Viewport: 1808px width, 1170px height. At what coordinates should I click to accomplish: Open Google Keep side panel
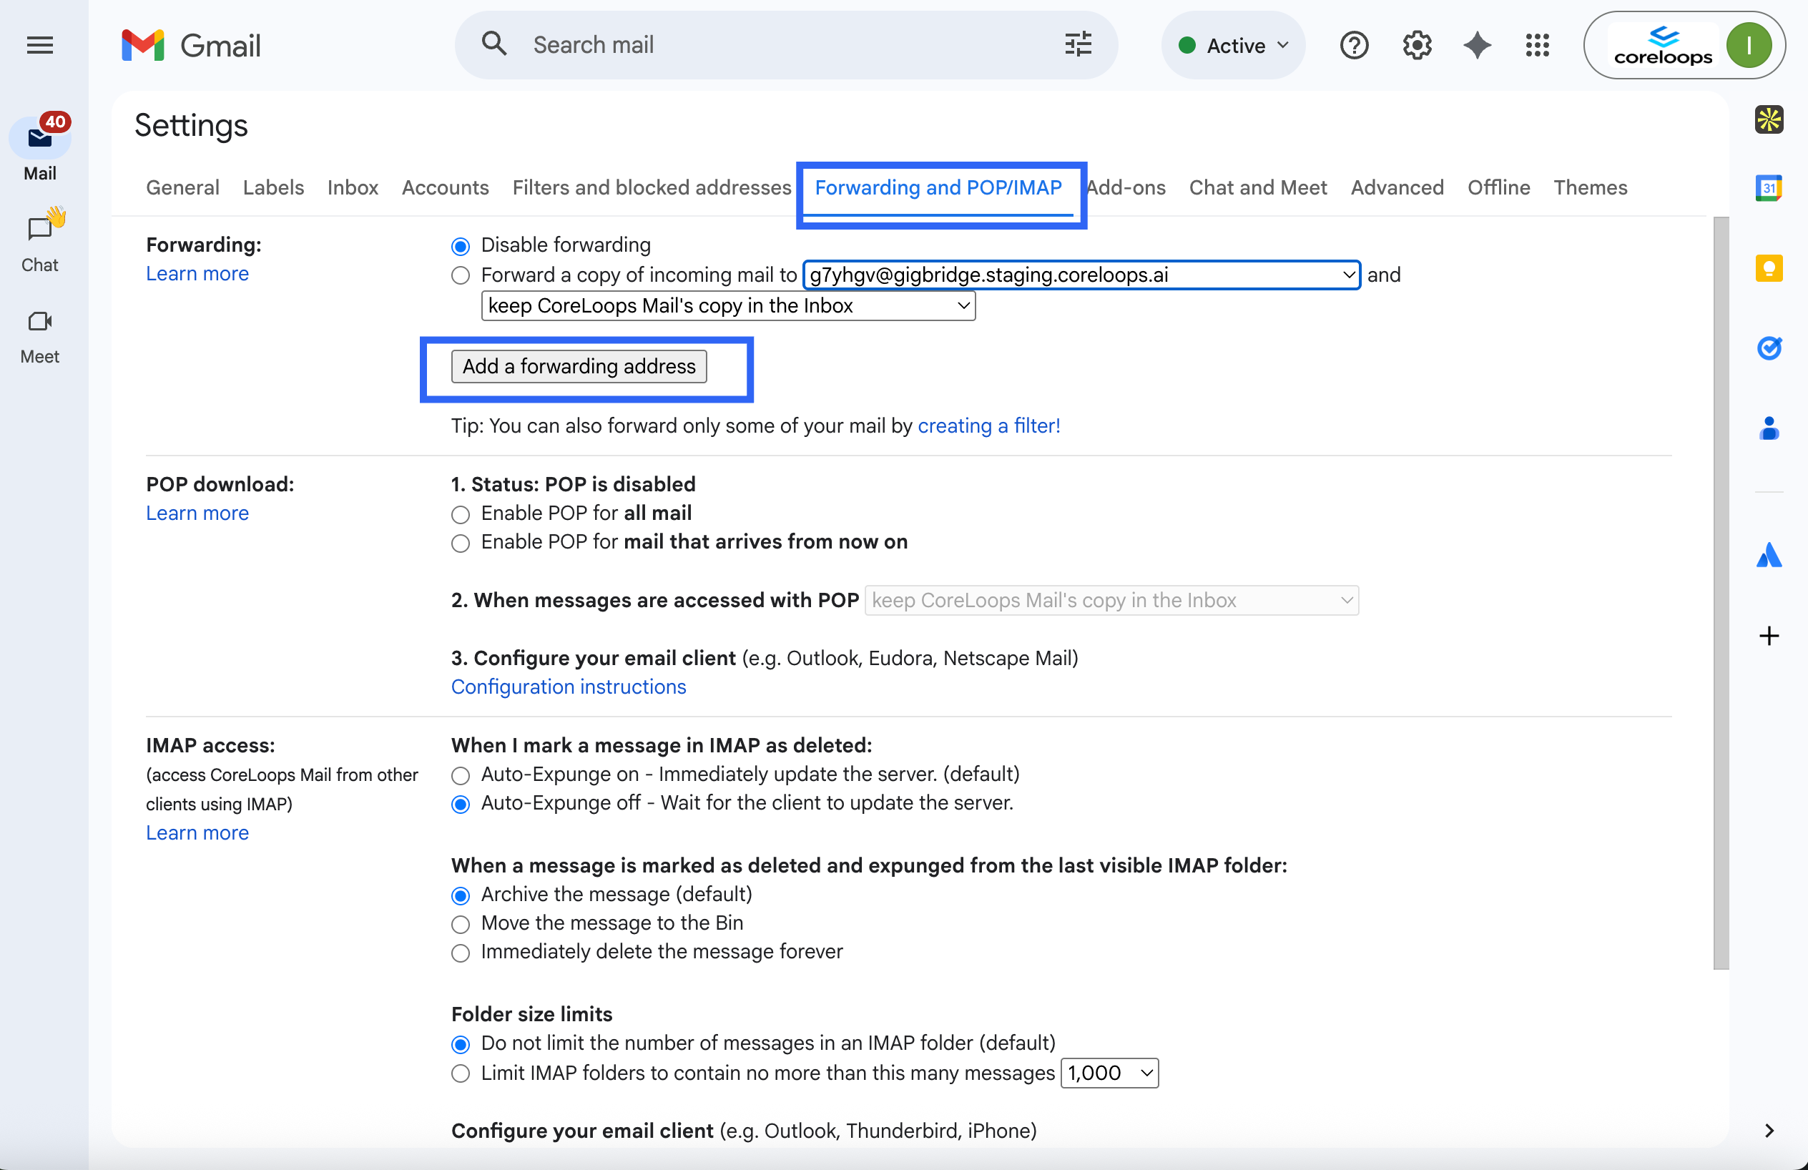(x=1769, y=268)
